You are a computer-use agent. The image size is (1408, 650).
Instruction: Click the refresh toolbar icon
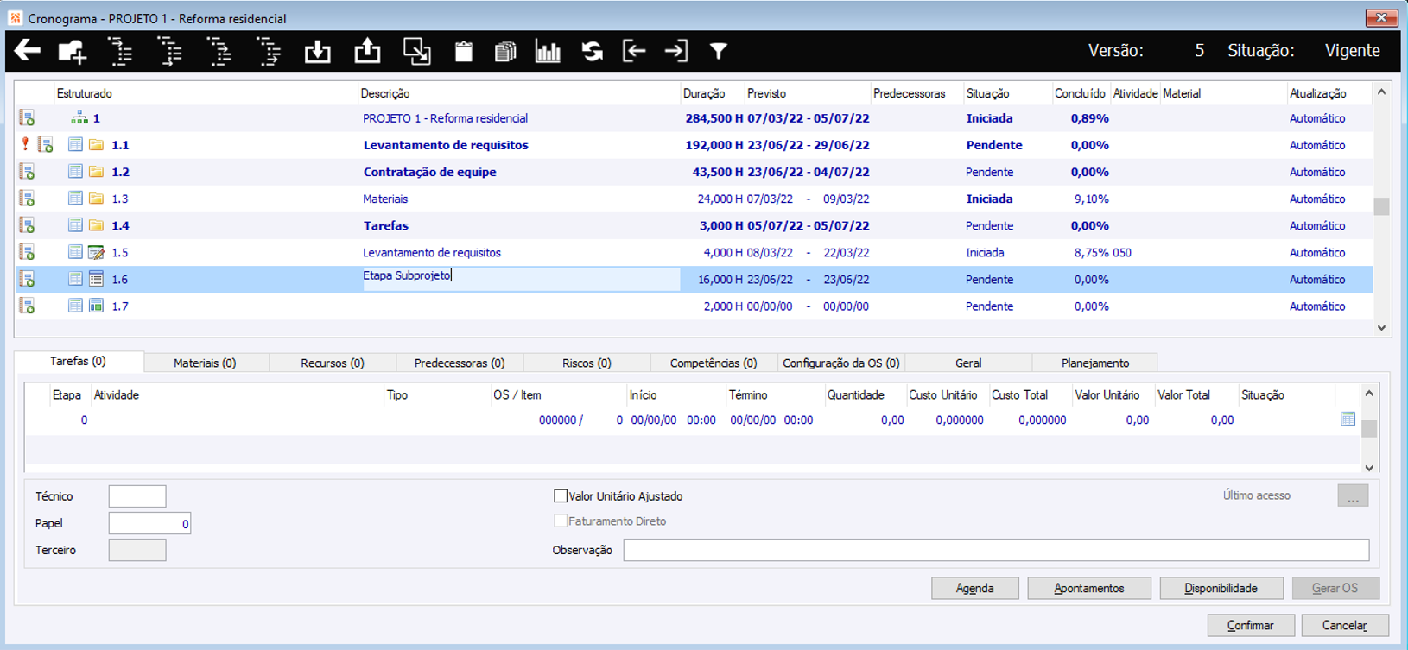coord(592,52)
